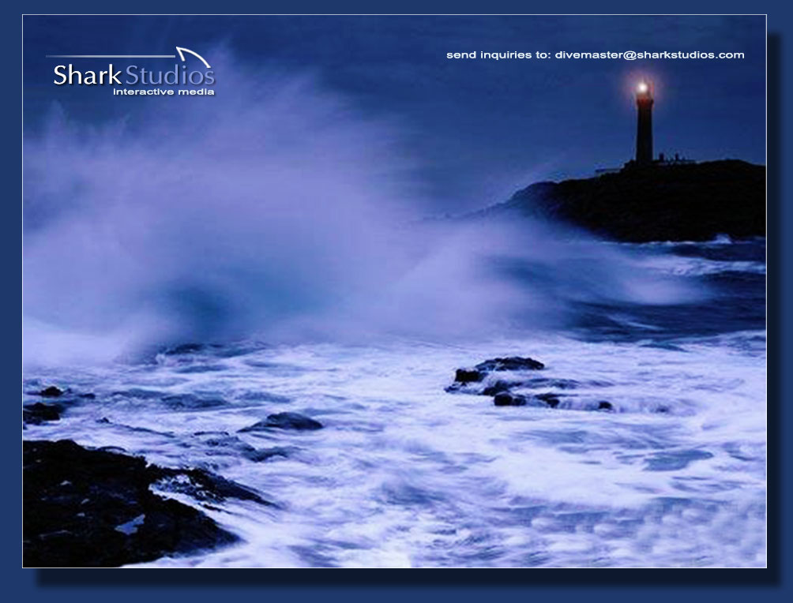
Task: Click the word "Shark" in the logo
Action: pyautogui.click(x=87, y=76)
